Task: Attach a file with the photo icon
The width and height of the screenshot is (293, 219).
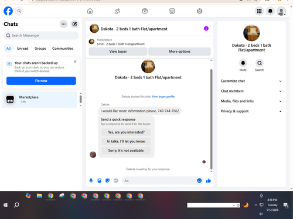Action: [x=99, y=180]
